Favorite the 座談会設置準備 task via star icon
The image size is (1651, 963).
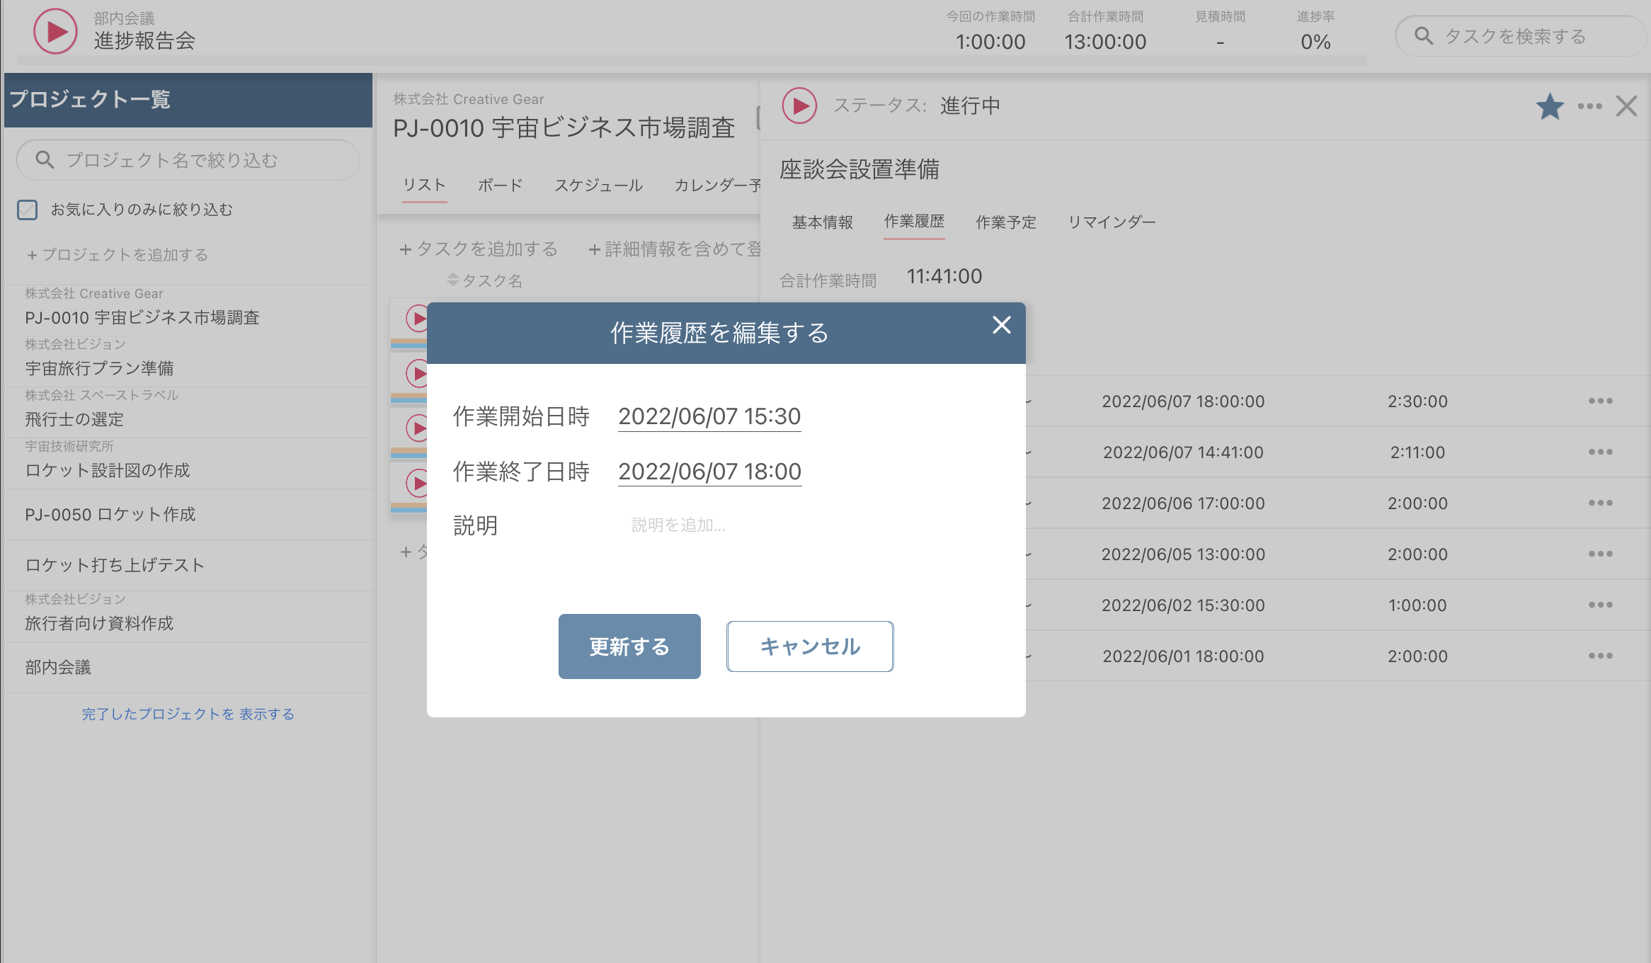pyautogui.click(x=1550, y=106)
